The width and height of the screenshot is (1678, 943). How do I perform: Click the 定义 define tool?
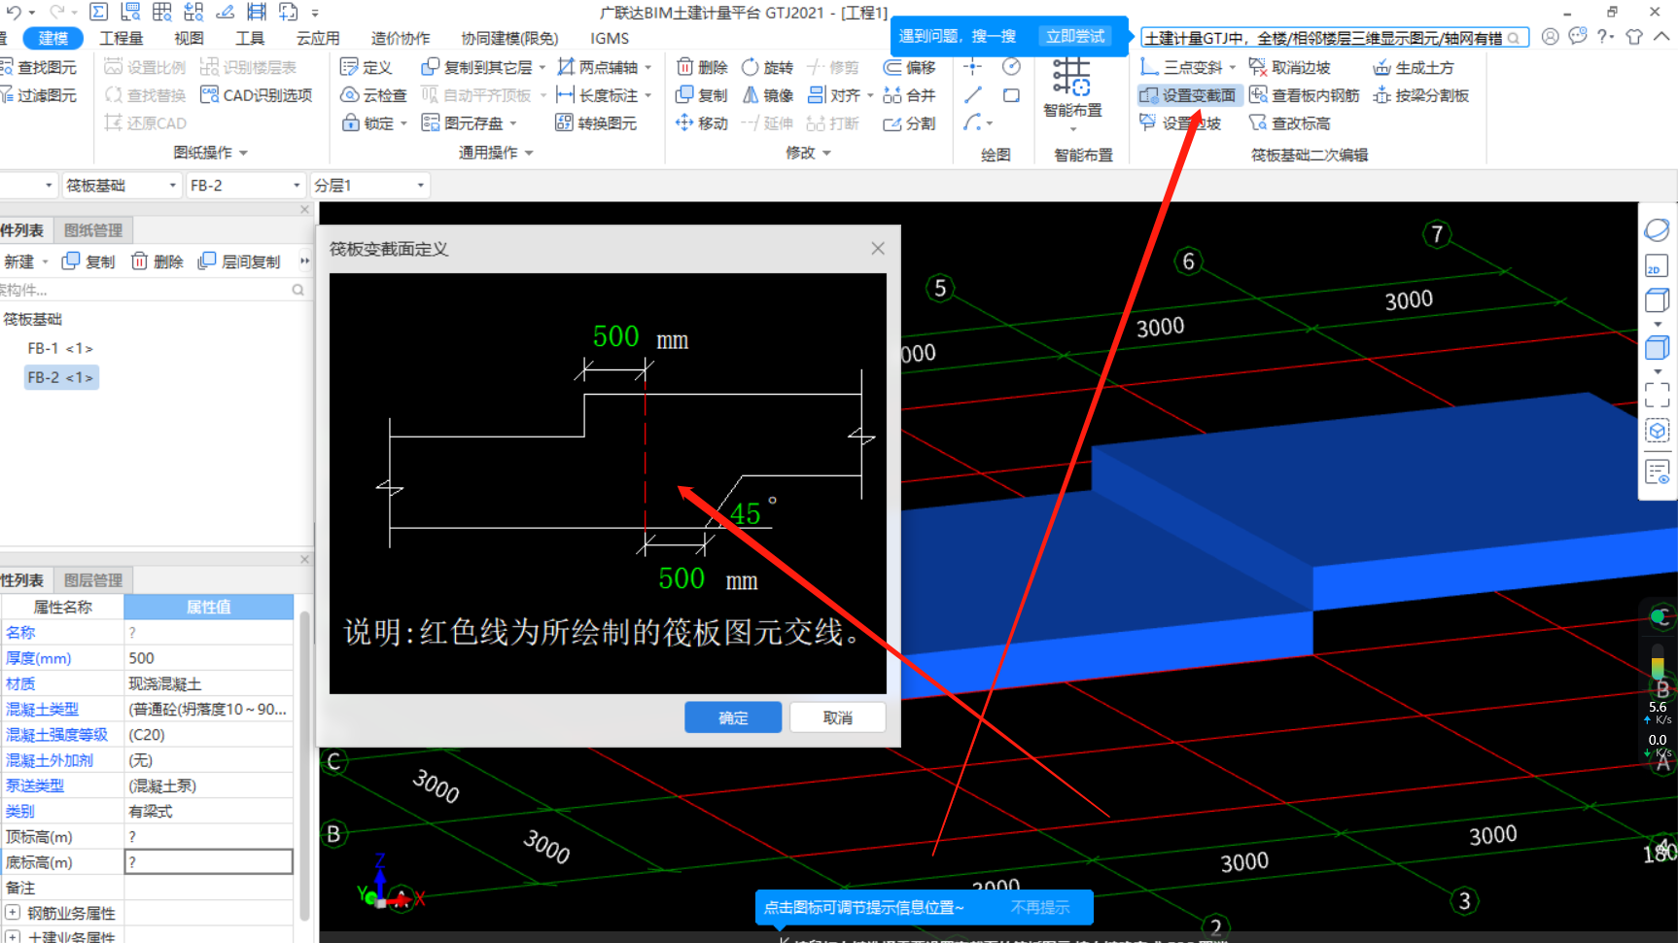click(366, 67)
